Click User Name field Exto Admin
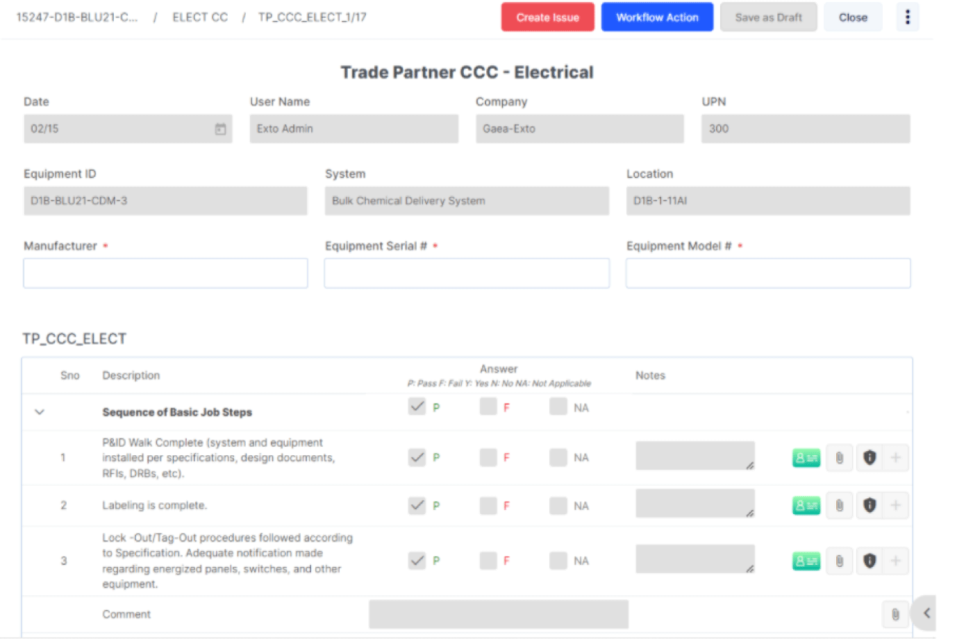 pos(354,129)
